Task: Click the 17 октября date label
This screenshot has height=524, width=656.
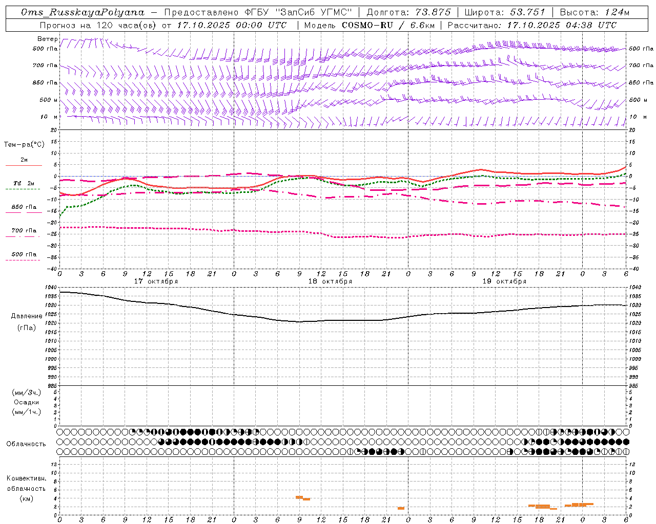Action: [x=156, y=281]
